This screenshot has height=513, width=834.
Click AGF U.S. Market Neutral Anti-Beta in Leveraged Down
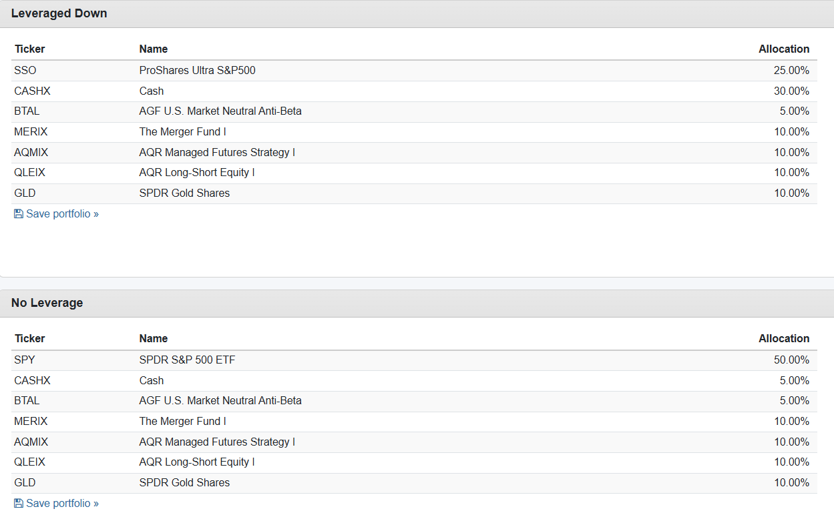[220, 111]
